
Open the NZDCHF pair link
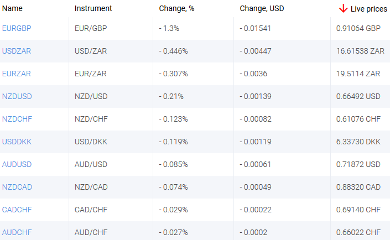[17, 119]
